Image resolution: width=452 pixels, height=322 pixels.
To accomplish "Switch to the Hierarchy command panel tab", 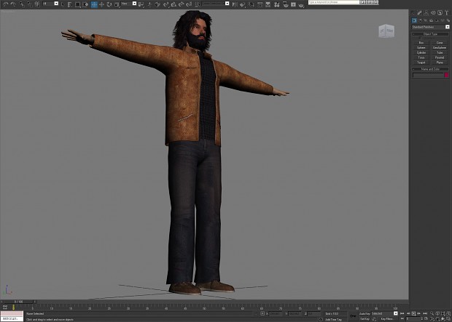I will coord(426,12).
